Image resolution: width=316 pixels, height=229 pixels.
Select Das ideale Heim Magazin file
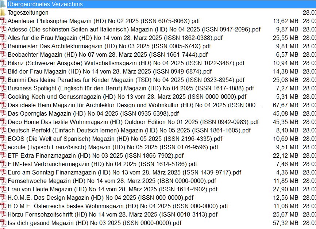point(134,105)
